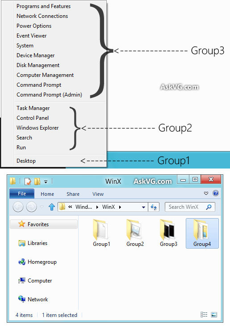Select Homegroup in navigation pane

pyautogui.click(x=42, y=262)
